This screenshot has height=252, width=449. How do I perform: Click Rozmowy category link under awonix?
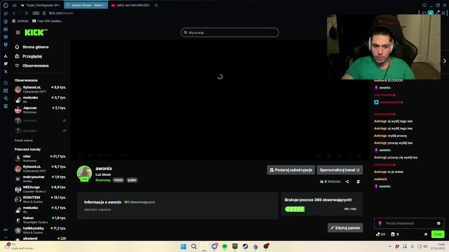coord(103,180)
